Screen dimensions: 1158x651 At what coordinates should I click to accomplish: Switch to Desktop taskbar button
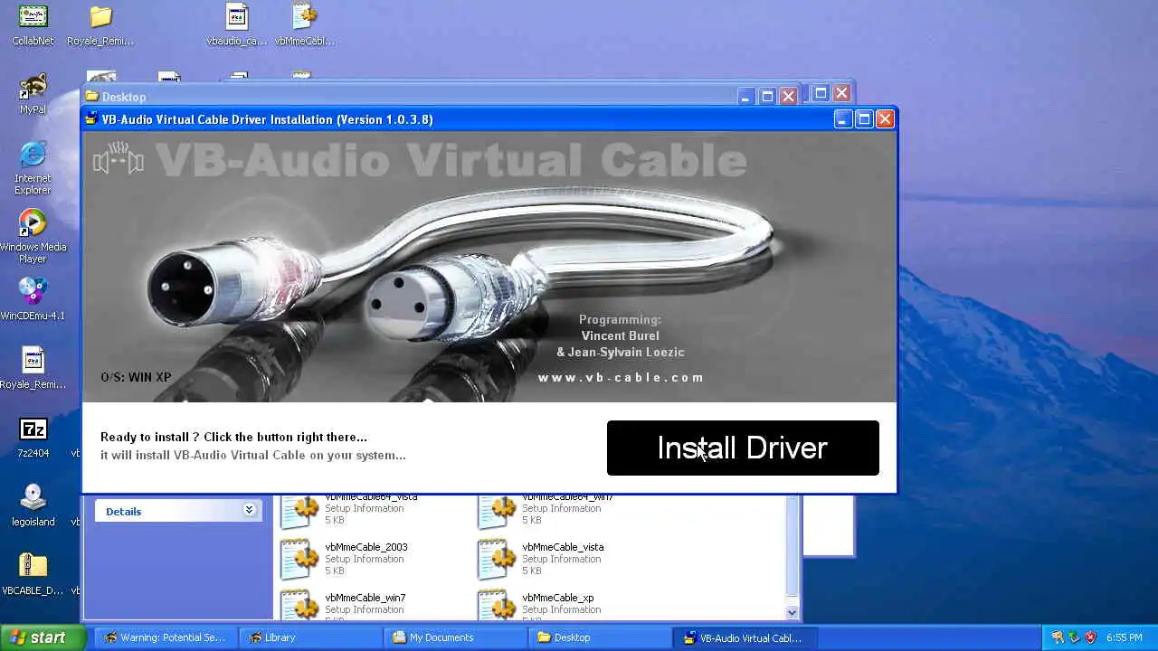[x=598, y=637]
